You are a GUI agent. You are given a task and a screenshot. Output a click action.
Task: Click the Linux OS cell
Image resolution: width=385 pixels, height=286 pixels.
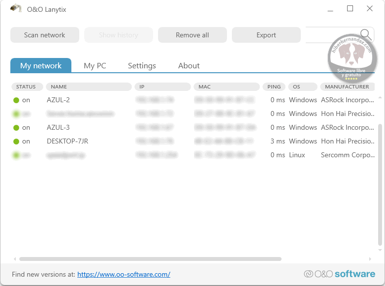coord(297,155)
